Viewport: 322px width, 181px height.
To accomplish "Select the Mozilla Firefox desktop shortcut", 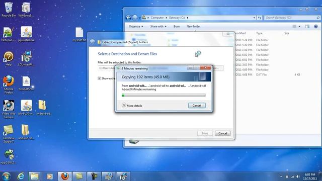I will point(9,84).
